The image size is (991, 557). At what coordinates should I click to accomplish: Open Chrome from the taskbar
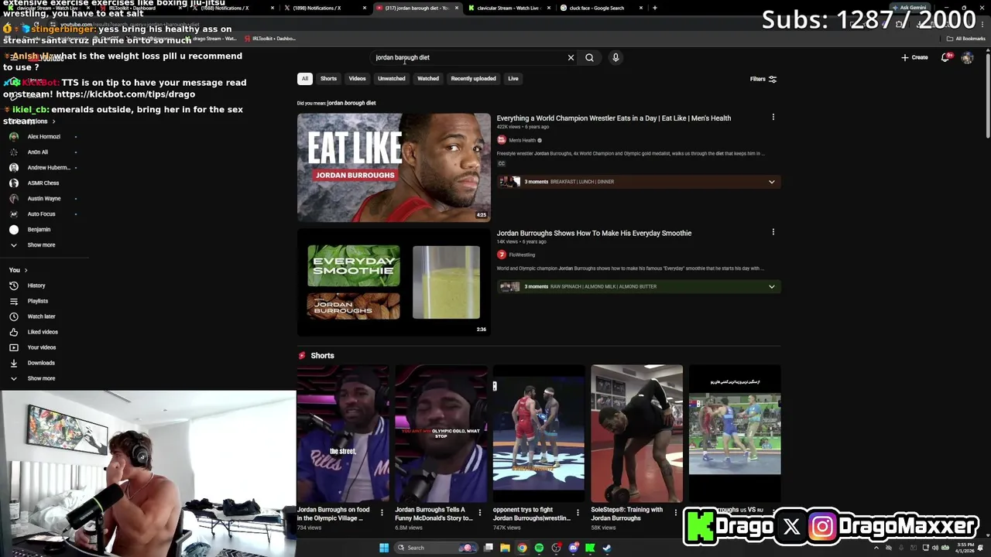pyautogui.click(x=522, y=548)
